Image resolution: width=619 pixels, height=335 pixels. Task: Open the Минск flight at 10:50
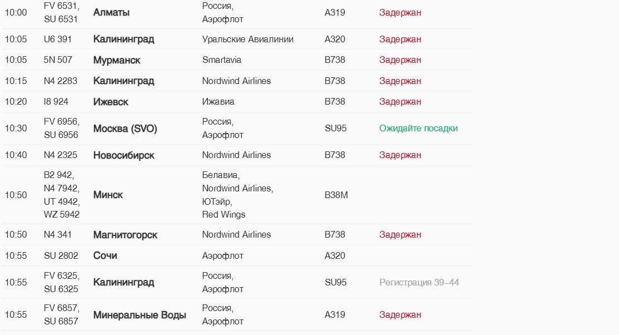[108, 195]
